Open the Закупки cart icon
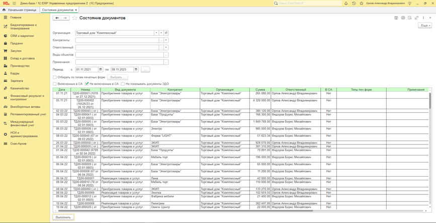 pyautogui.click(x=5, y=51)
